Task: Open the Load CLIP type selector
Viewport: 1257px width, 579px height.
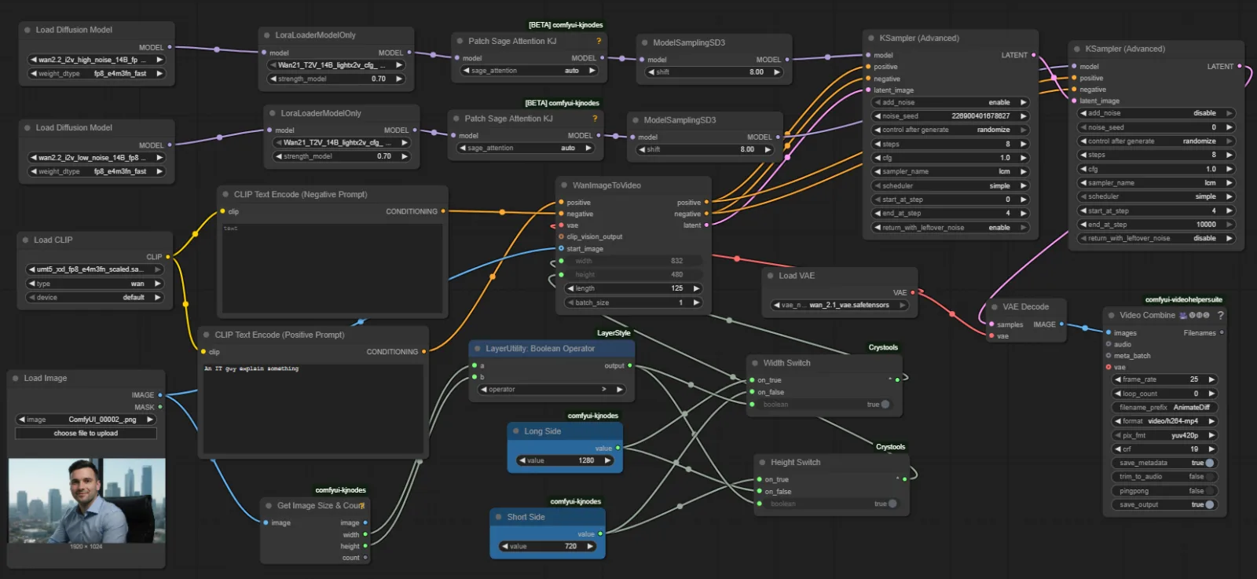Action: tap(94, 284)
